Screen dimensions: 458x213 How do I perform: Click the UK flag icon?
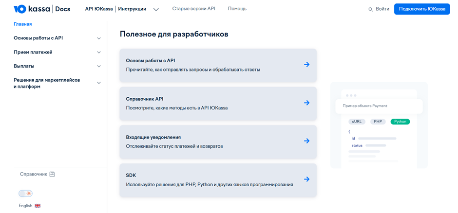[38, 205]
